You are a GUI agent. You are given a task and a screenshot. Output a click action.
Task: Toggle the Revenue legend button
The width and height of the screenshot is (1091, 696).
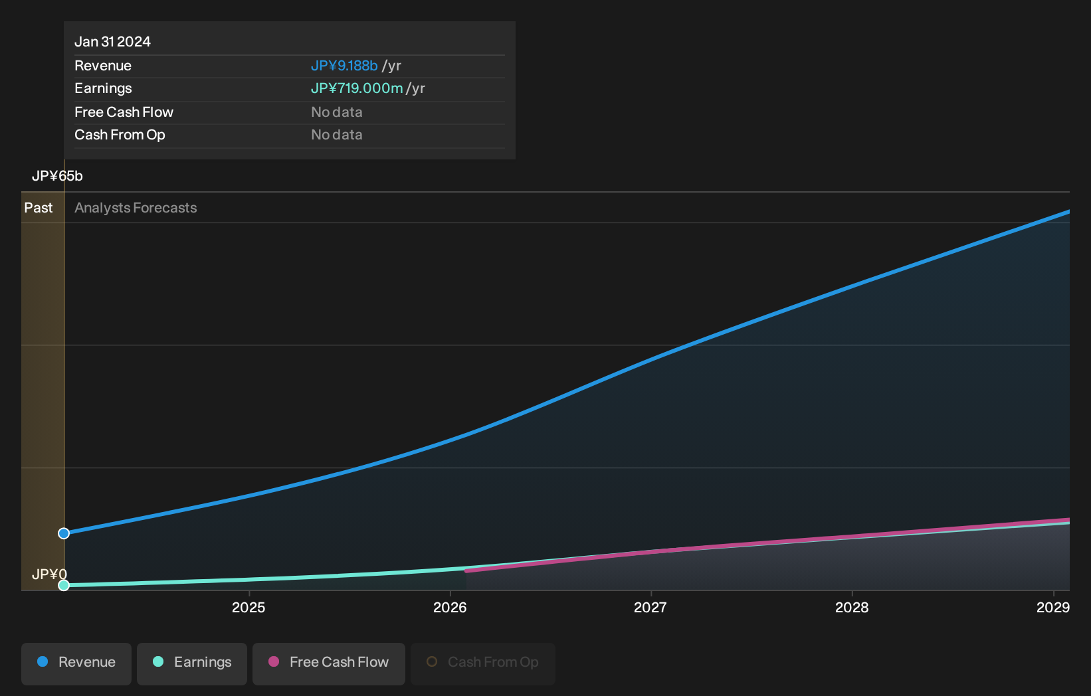point(76,663)
